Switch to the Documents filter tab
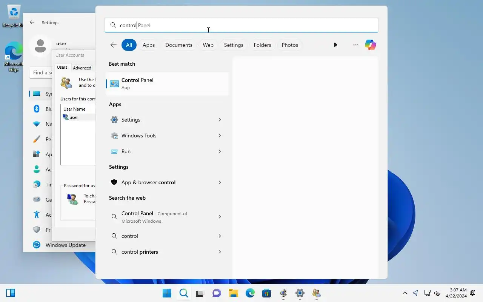The width and height of the screenshot is (483, 302). tap(178, 45)
